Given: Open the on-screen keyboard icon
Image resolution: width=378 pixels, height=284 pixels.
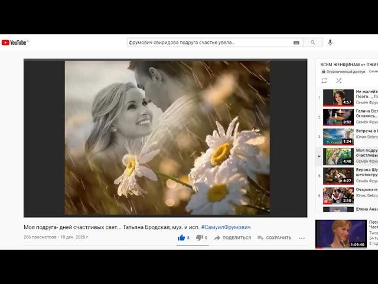Looking at the screenshot, I should [x=296, y=43].
